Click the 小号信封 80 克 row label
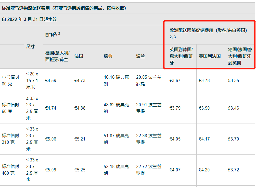The width and height of the screenshot is (256, 187). (x=11, y=80)
